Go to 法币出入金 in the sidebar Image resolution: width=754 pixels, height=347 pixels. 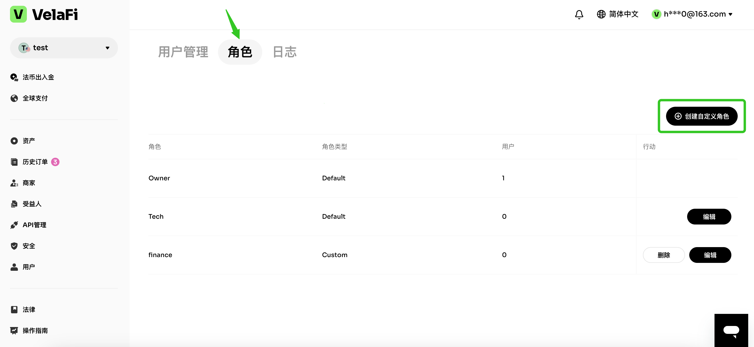click(38, 77)
